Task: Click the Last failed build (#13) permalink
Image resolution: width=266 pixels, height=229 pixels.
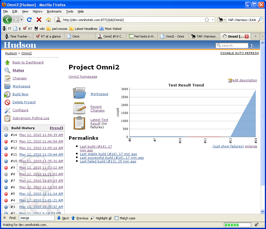Action: click(x=108, y=161)
